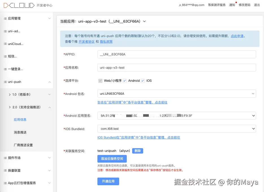The width and height of the screenshot is (264, 192).
Task: Click test-unipush (aliyun) service space text
Action: click(x=114, y=151)
